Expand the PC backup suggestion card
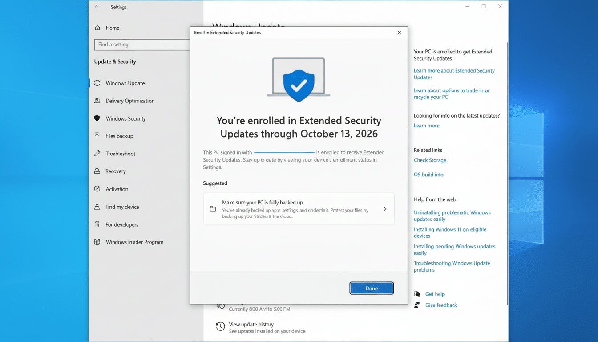This screenshot has height=342, width=598. 385,208
